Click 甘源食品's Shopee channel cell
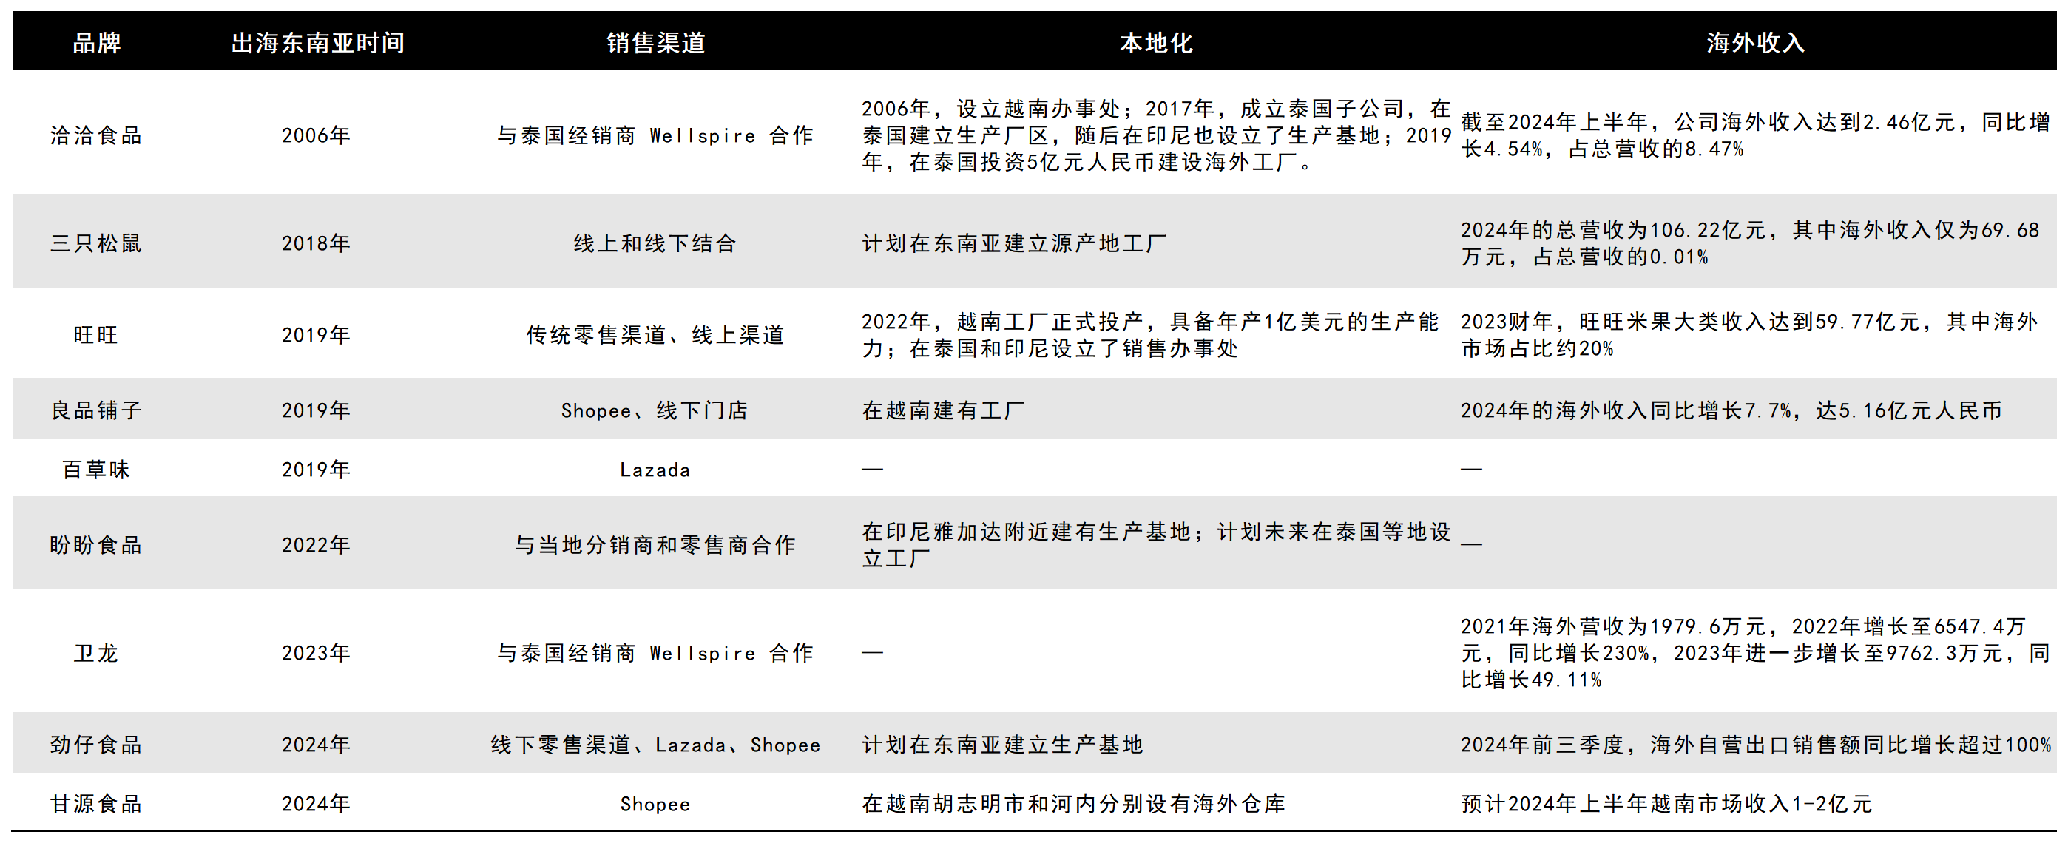The width and height of the screenshot is (2068, 843). 655,805
